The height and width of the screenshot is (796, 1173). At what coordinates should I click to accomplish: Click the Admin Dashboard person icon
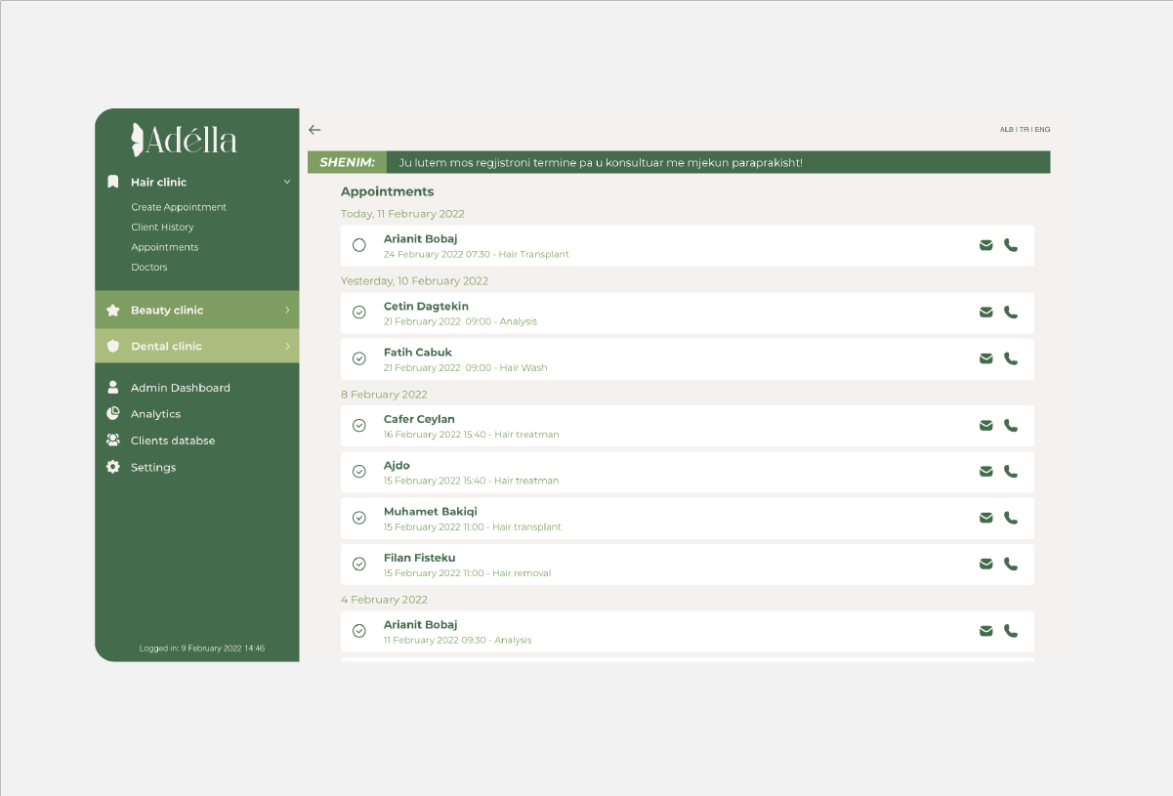pyautogui.click(x=113, y=388)
